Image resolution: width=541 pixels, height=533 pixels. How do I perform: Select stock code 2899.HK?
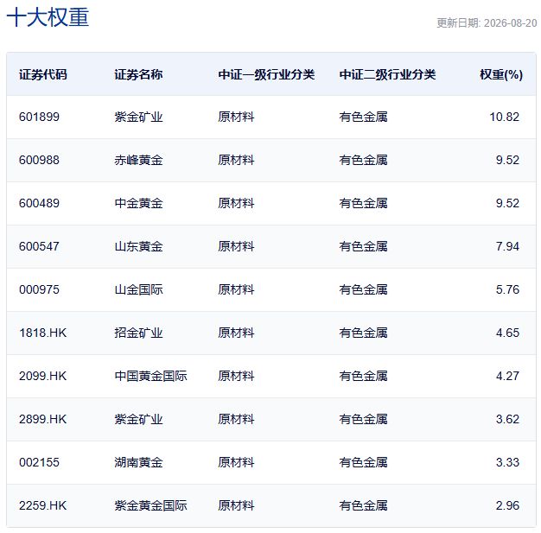[x=43, y=419]
